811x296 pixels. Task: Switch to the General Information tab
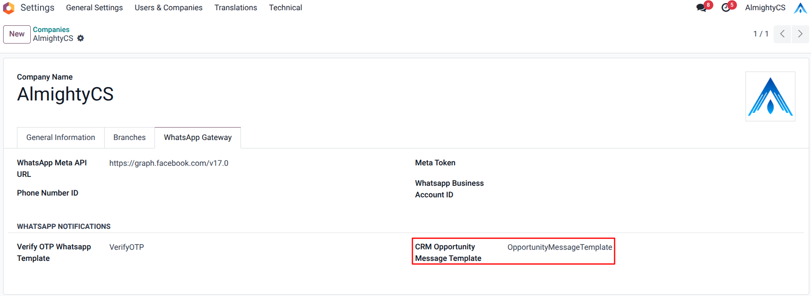click(61, 138)
